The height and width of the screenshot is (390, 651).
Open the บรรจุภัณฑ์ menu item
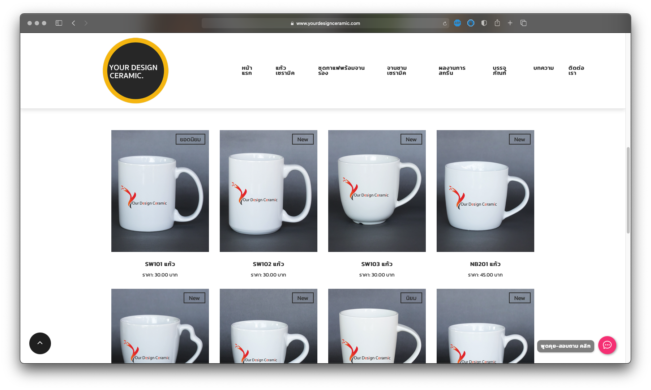click(499, 70)
